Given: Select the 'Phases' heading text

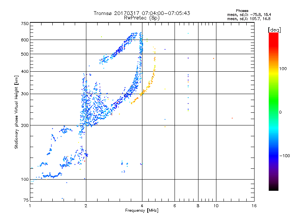Looking at the screenshot, I should pyautogui.click(x=242, y=11).
